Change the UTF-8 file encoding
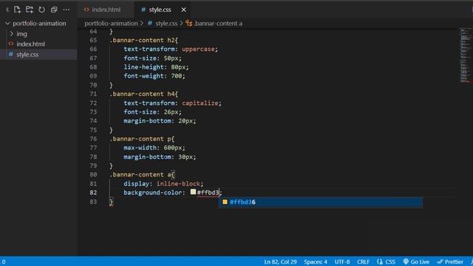The image size is (473, 266). 342,262
